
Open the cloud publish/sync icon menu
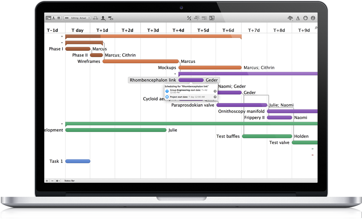pos(290,18)
